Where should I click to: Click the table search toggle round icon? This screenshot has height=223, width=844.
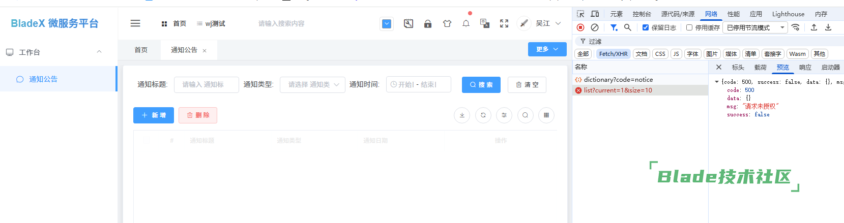526,115
